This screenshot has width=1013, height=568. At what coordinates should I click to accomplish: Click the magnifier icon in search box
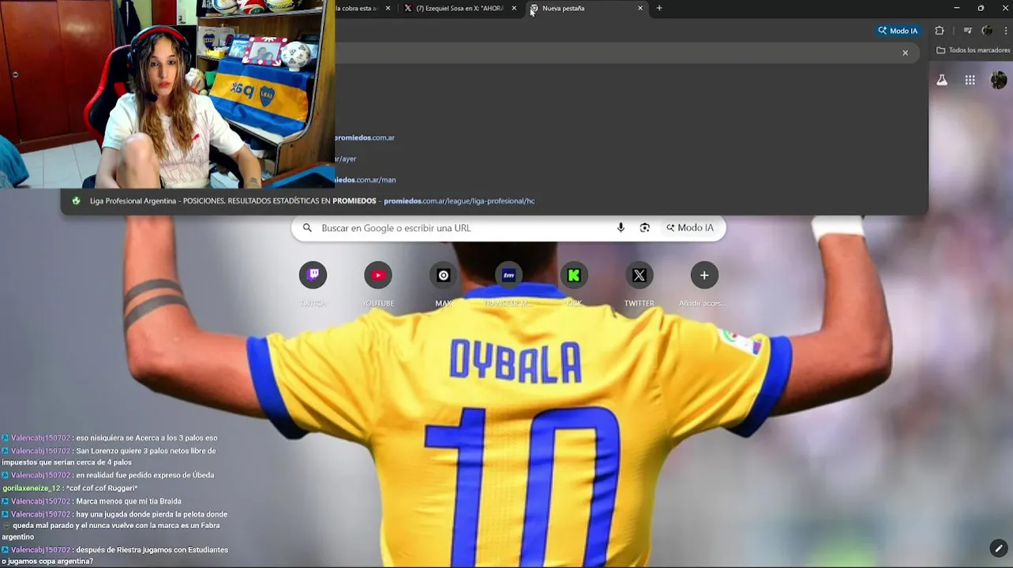pyautogui.click(x=307, y=228)
